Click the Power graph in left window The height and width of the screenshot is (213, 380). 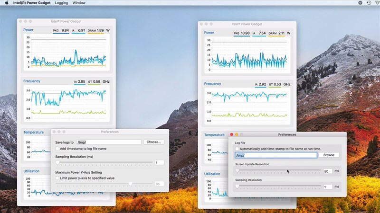[66, 52]
